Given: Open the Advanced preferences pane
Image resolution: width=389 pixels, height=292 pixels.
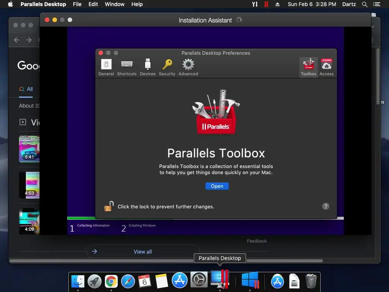Looking at the screenshot, I should (x=188, y=67).
